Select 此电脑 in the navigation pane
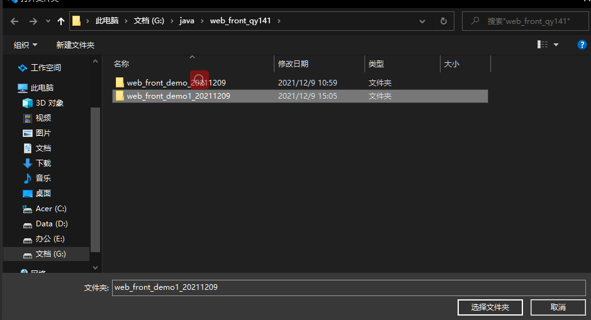Image resolution: width=591 pixels, height=320 pixels. coord(42,88)
